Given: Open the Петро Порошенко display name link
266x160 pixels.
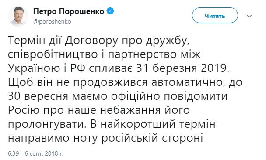Looking at the screenshot, I should tap(69, 11).
